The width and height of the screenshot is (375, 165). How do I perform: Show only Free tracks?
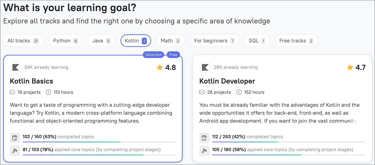[296, 41]
